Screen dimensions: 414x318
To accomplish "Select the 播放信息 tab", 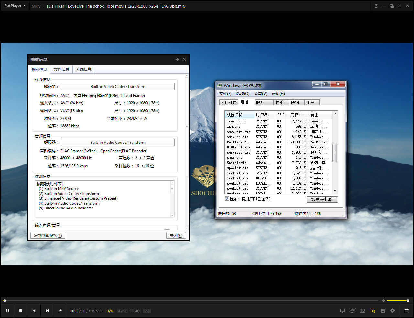I will tap(39, 69).
